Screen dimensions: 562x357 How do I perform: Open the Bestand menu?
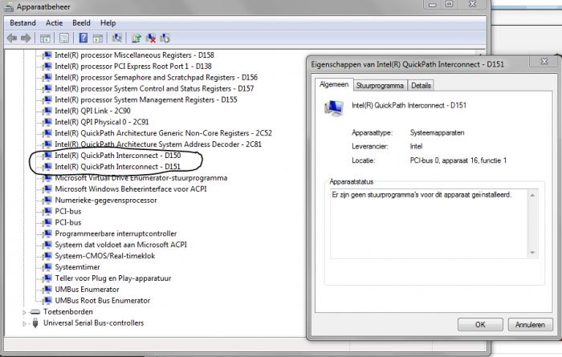click(23, 23)
